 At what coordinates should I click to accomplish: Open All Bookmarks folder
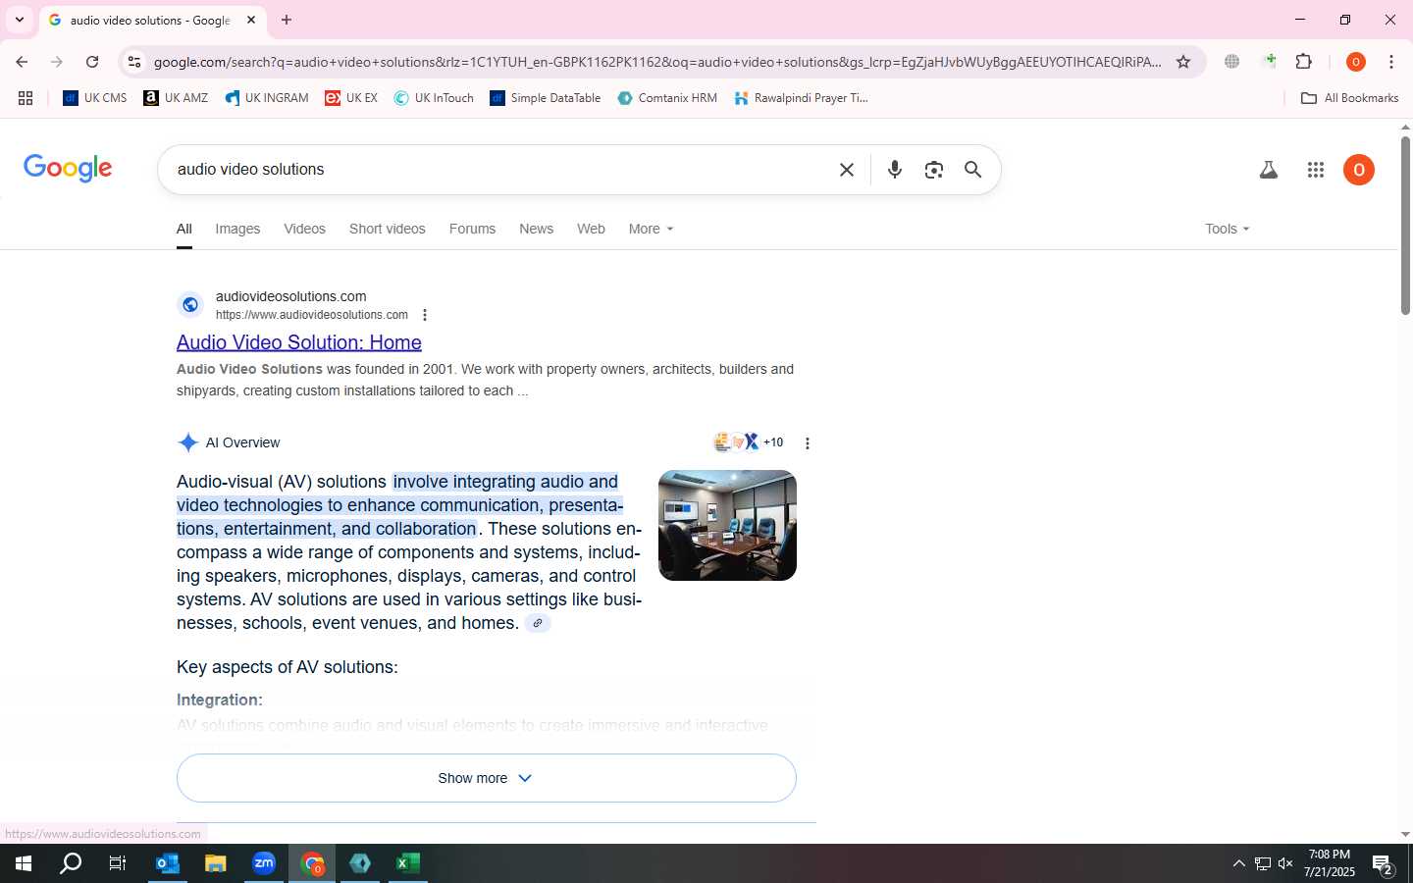click(x=1349, y=98)
